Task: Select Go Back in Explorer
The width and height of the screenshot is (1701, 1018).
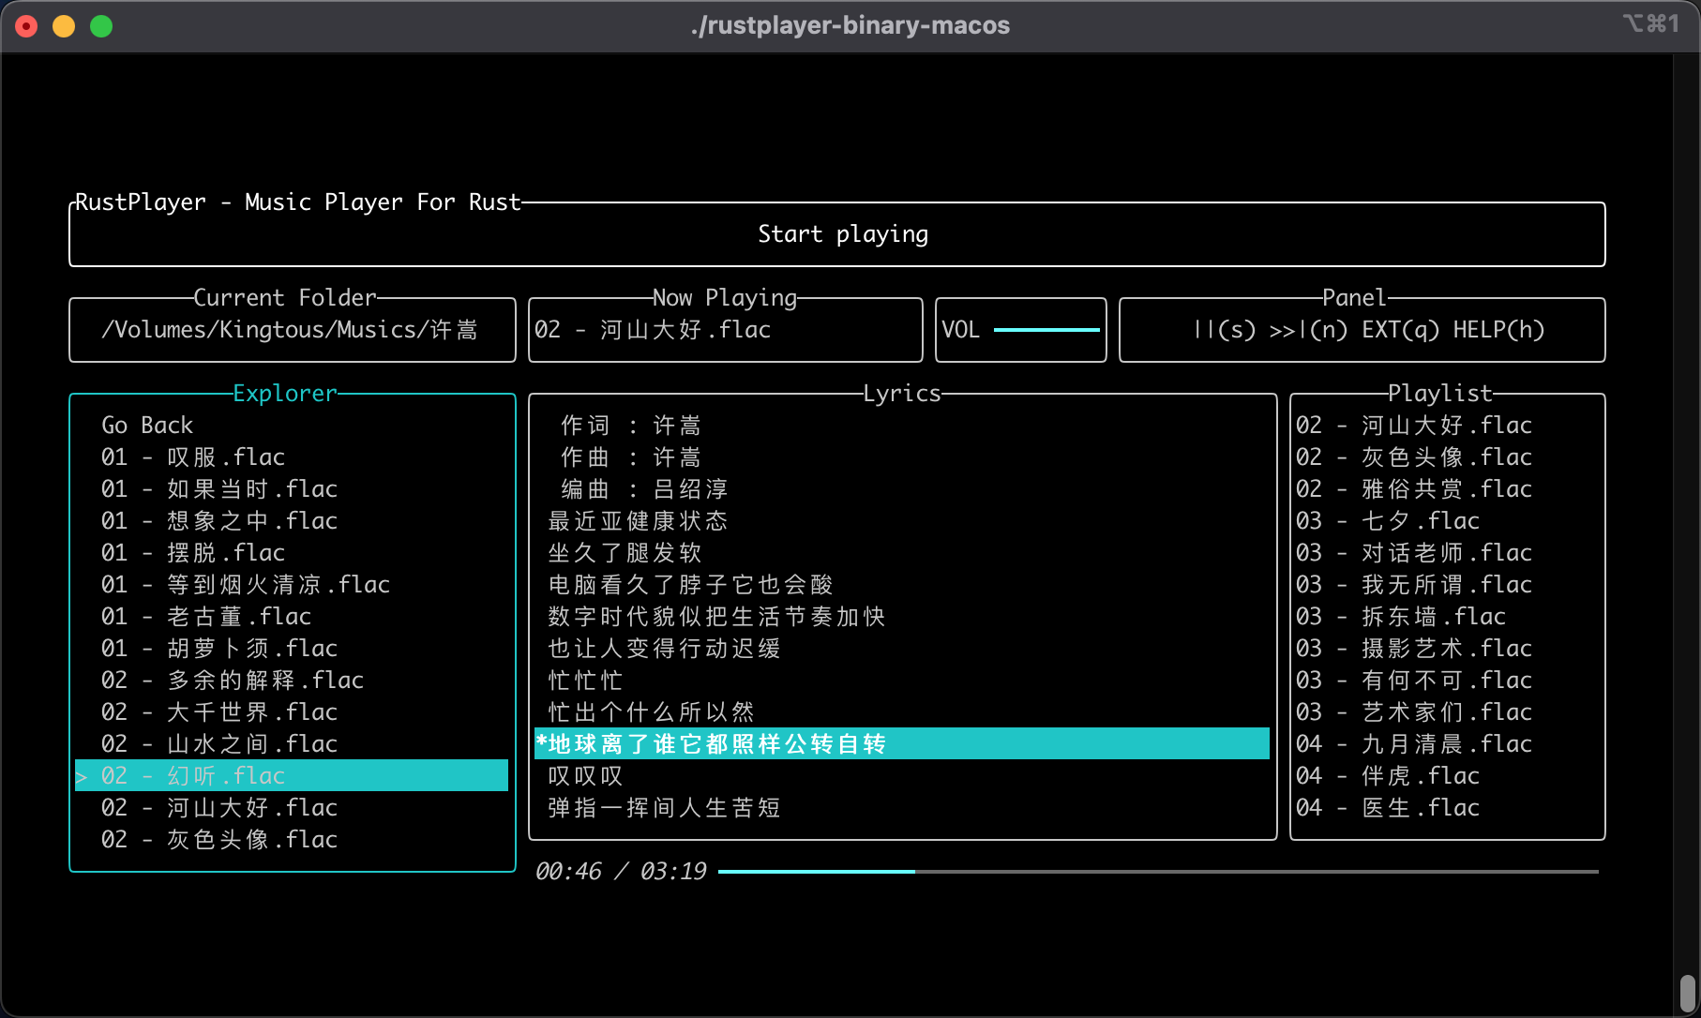Action: (147, 426)
